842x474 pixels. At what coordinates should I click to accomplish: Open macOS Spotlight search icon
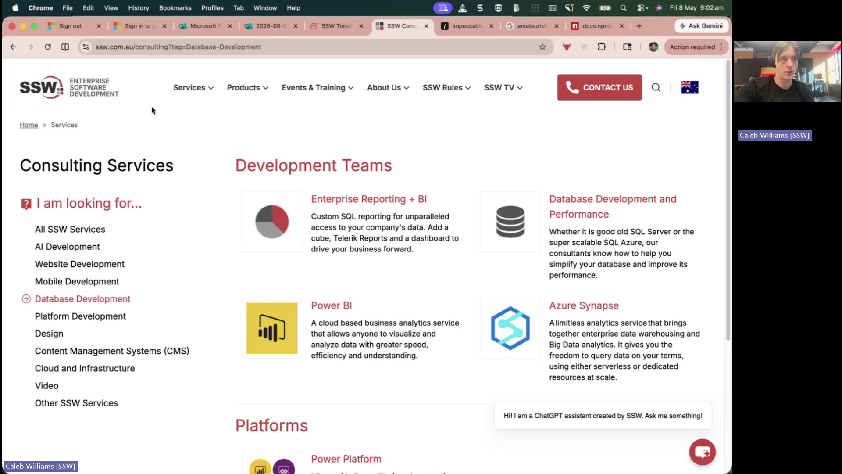coord(623,8)
